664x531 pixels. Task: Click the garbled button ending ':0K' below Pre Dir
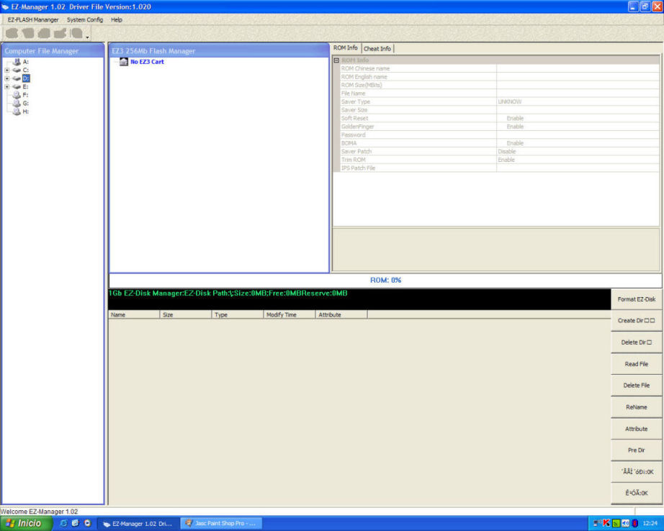coord(636,472)
